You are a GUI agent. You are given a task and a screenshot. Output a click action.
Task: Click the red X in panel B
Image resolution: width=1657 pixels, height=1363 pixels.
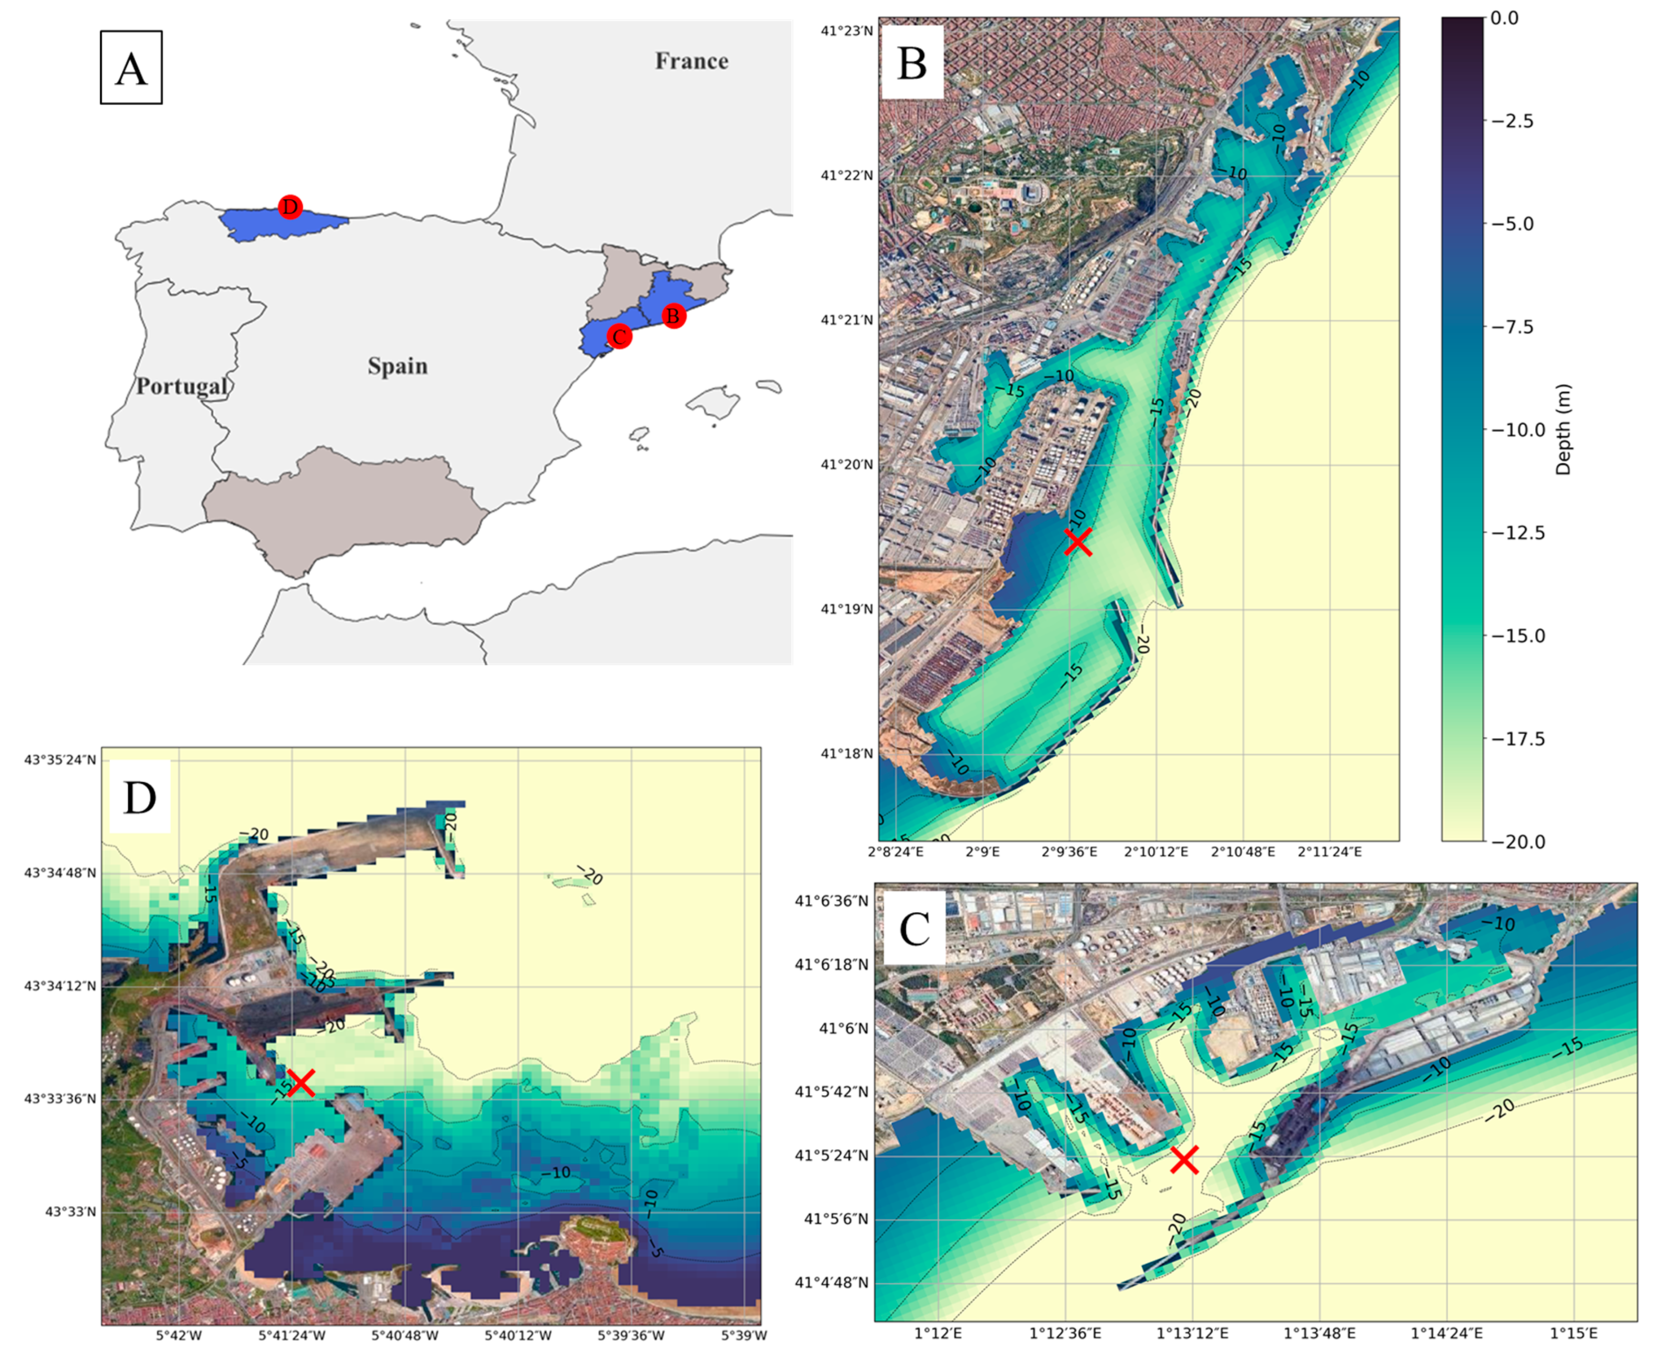point(1078,541)
